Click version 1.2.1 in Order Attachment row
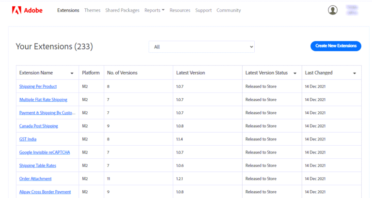The height and width of the screenshot is (198, 372). tap(179, 179)
